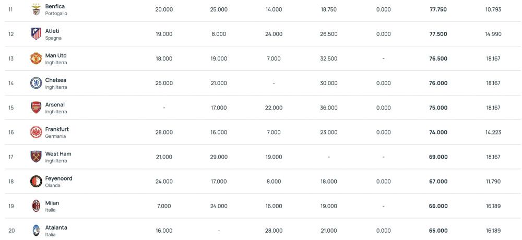Click the Milan club crest
This screenshot has height=240, width=522.
[36, 206]
